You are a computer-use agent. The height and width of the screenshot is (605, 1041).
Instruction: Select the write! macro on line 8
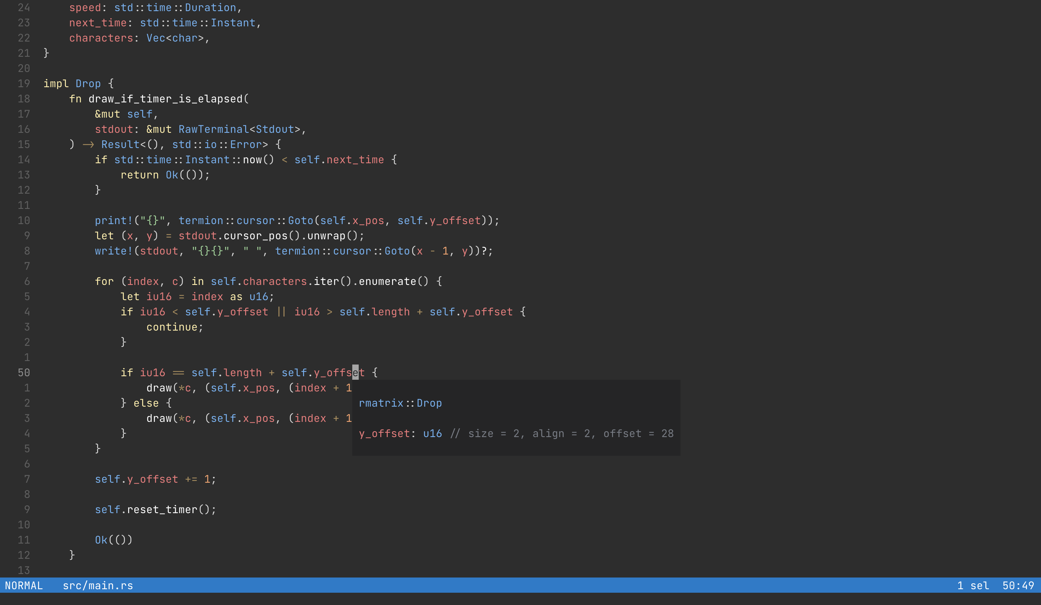(x=112, y=251)
